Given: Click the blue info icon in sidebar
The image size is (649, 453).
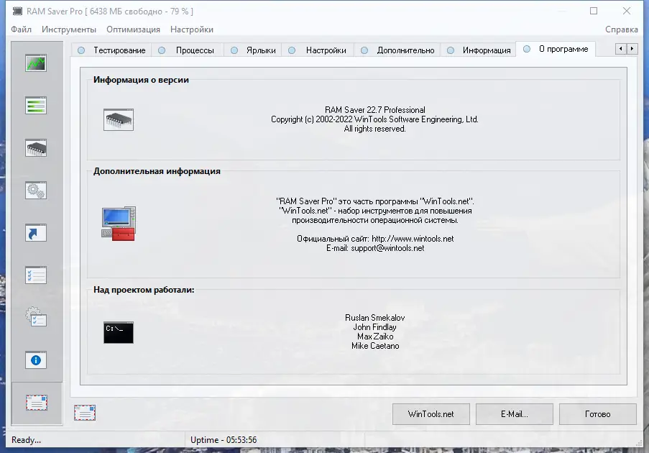Looking at the screenshot, I should coord(35,360).
